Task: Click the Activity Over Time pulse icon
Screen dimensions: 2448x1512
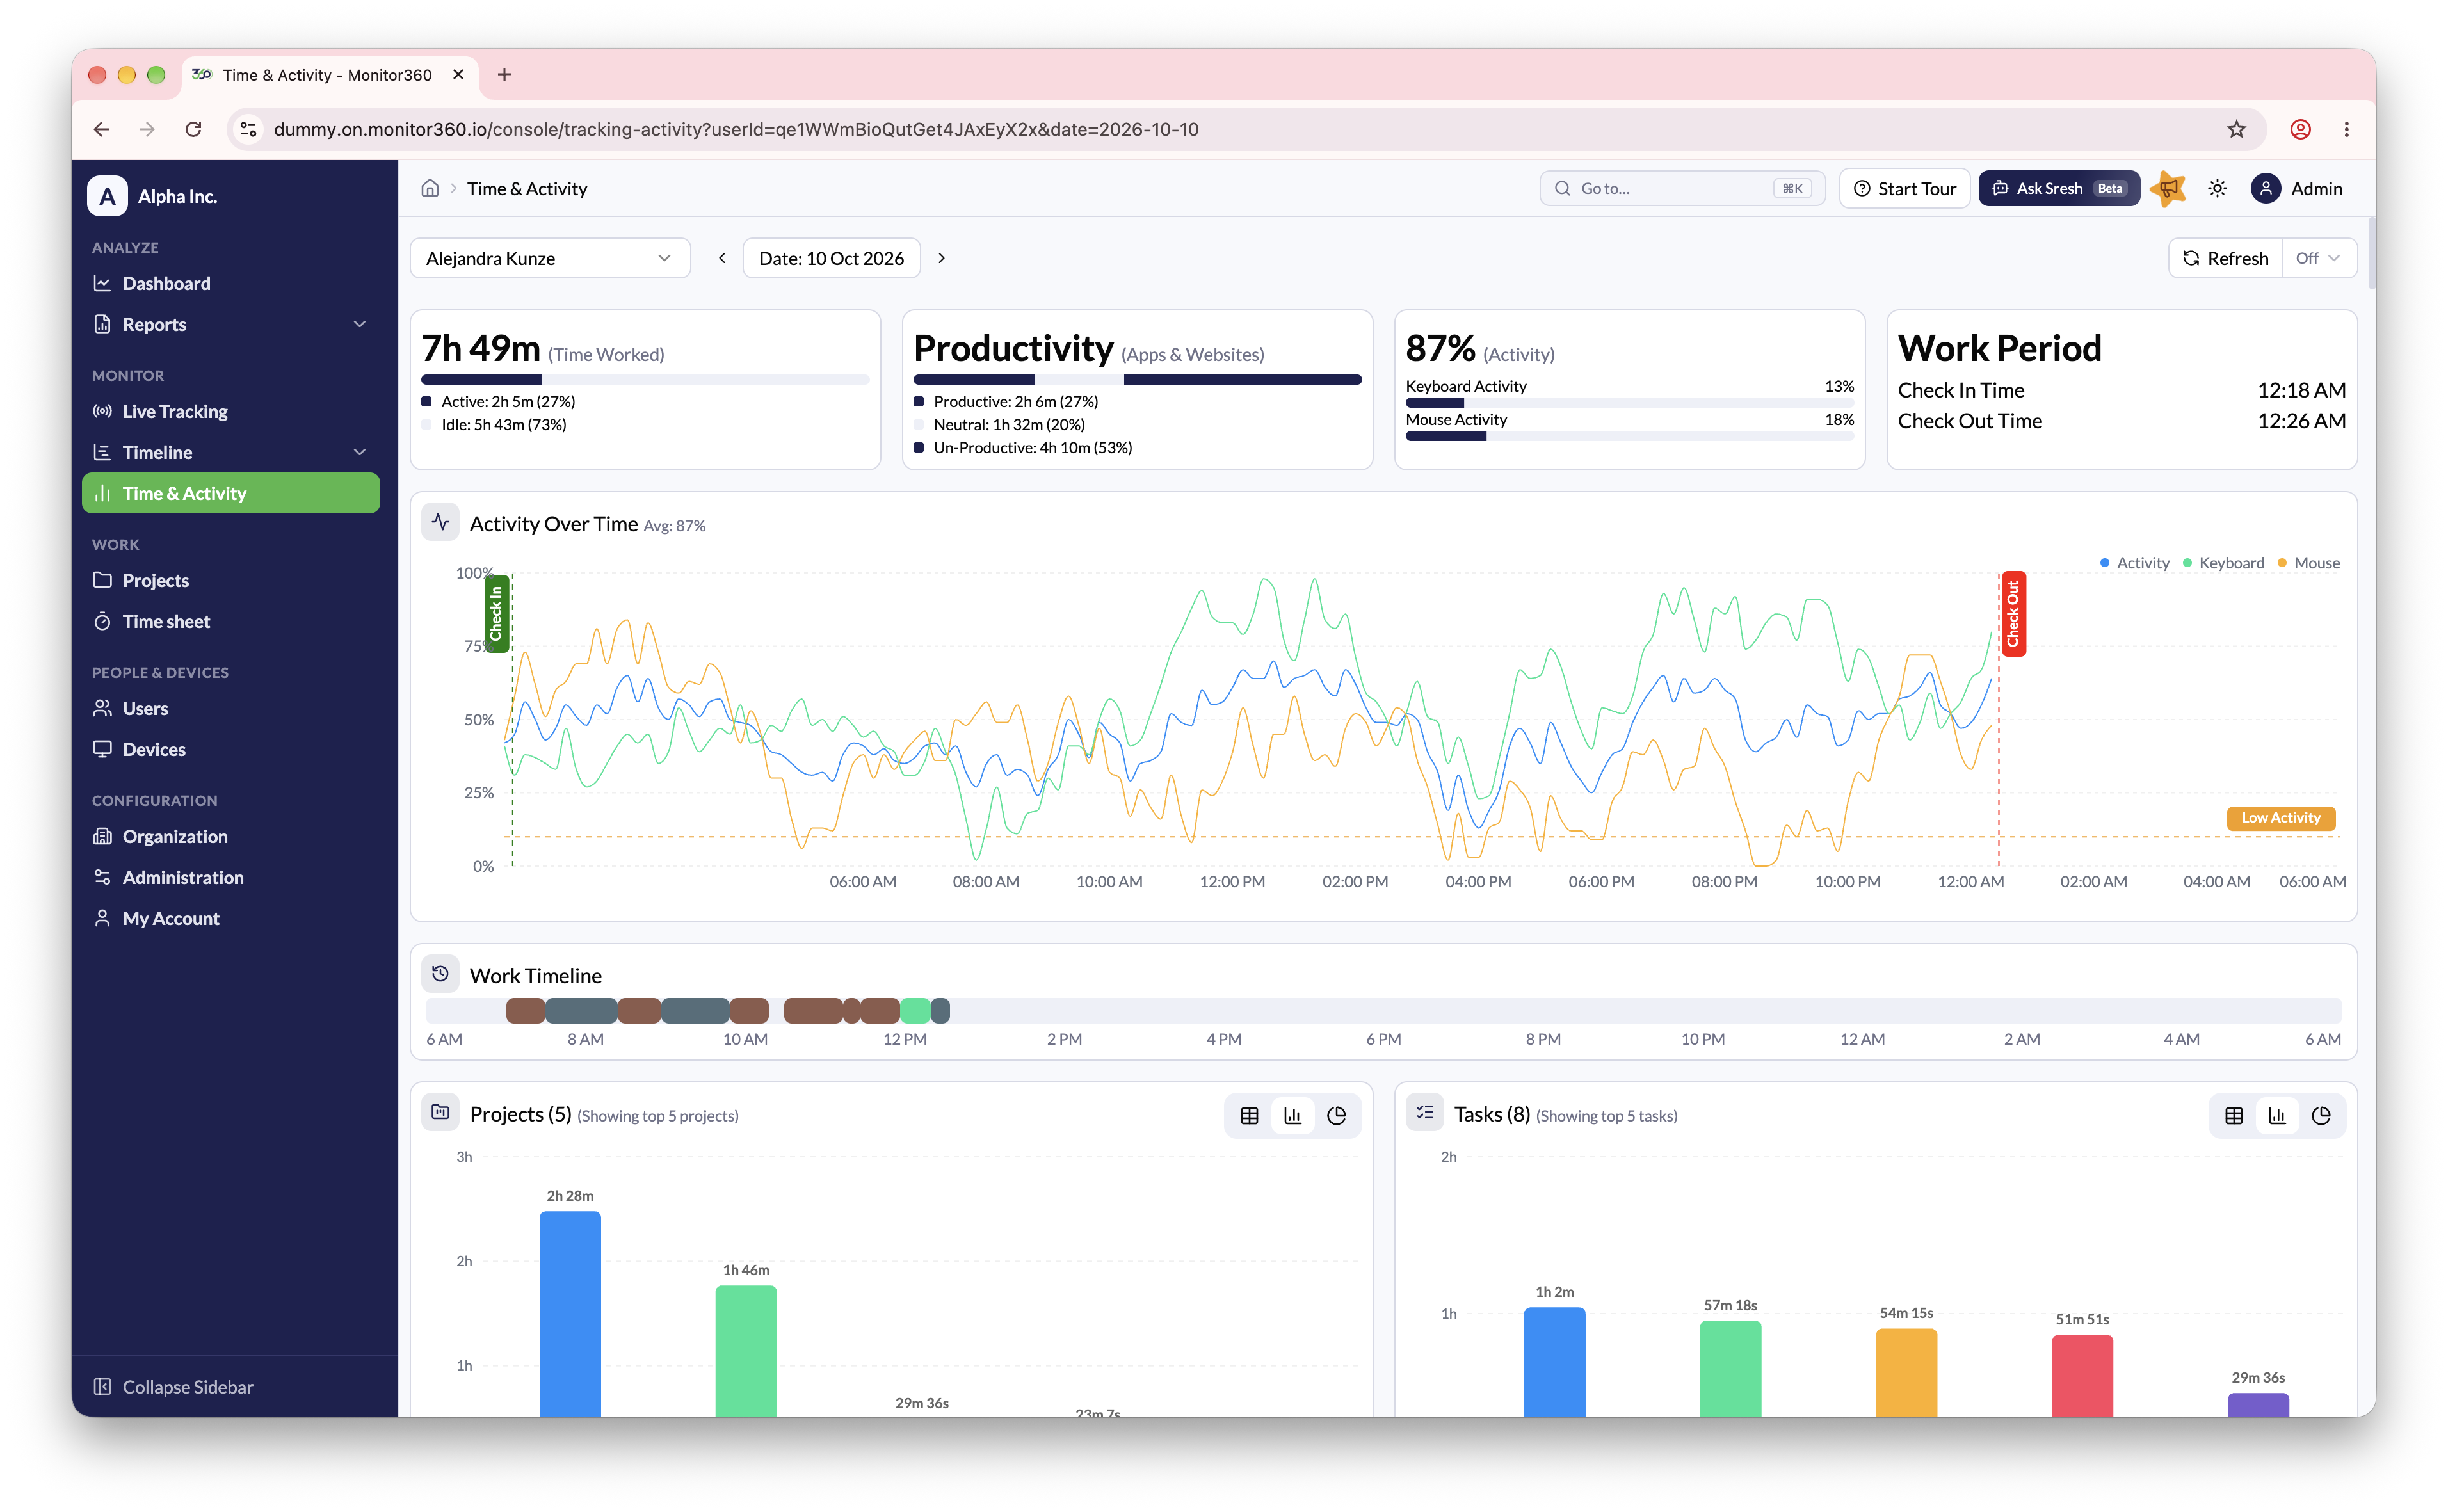Action: 440,522
